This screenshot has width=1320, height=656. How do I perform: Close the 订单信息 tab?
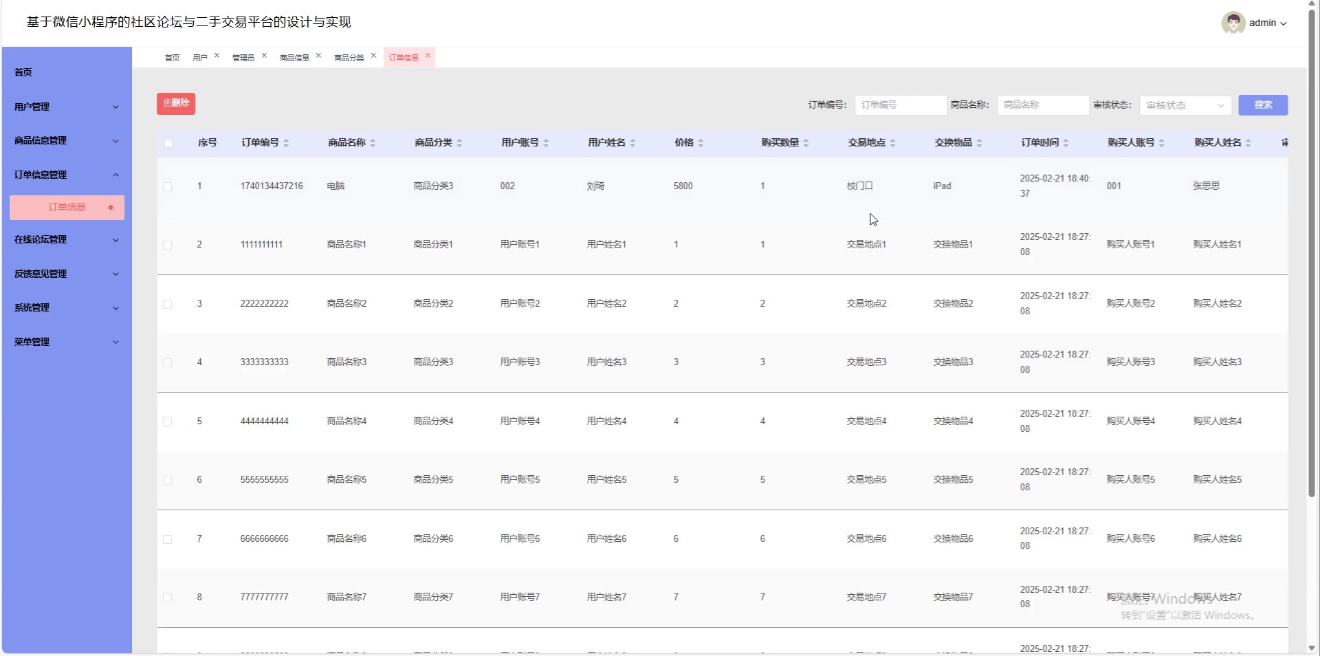[428, 56]
